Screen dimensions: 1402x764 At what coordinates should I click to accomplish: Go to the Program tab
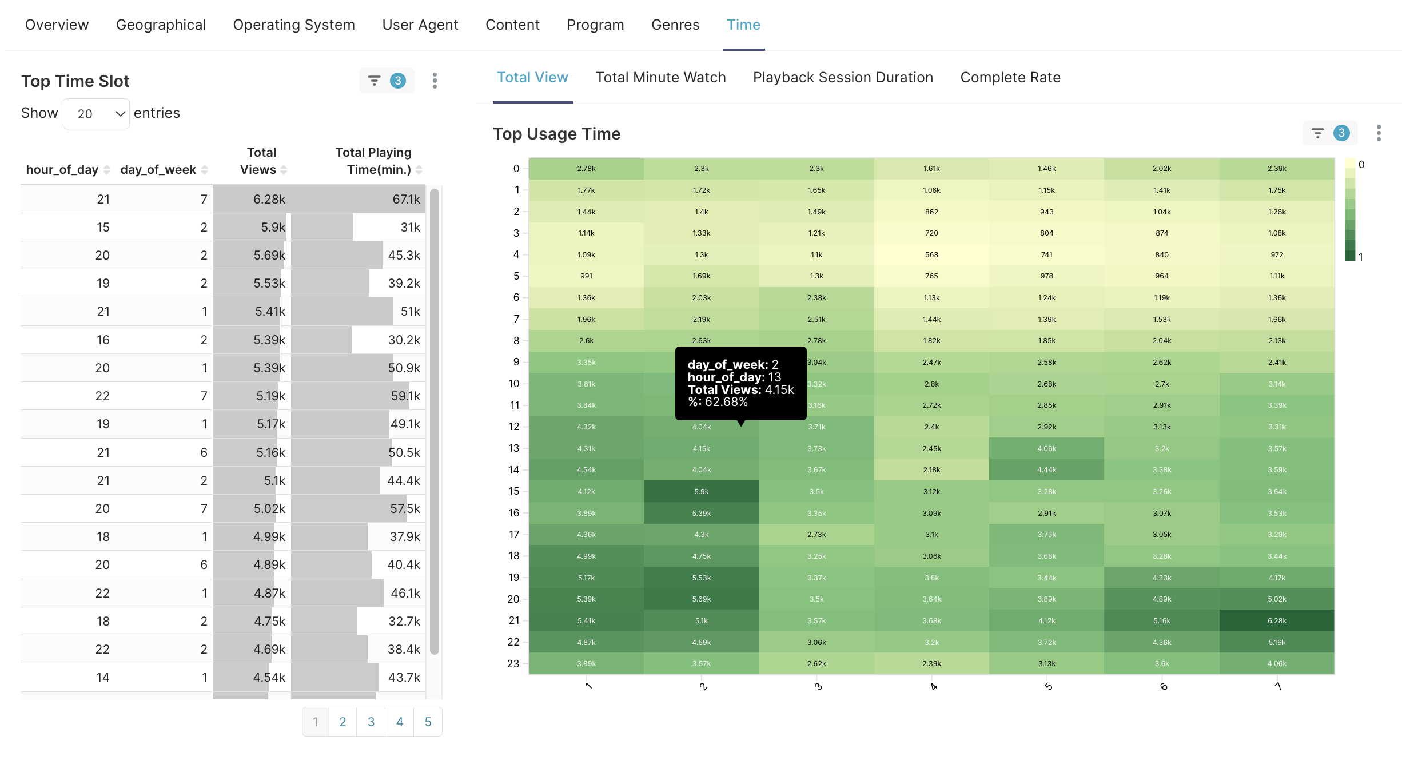click(595, 25)
